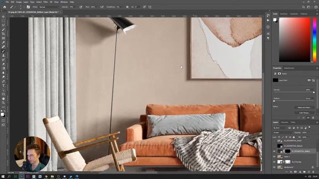The height and width of the screenshot is (179, 319).
Task: Toggle visibility of the Reflect layer
Action: [x=274, y=151]
